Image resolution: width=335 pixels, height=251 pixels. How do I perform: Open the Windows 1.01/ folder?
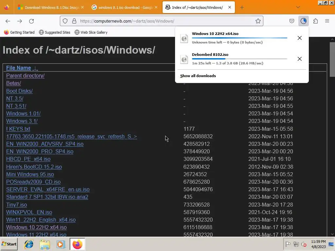pos(23,113)
